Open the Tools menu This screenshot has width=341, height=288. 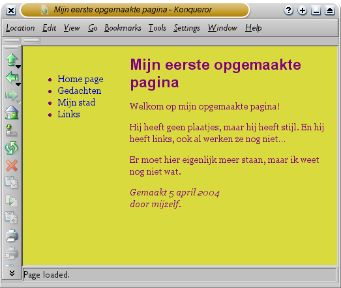click(157, 28)
